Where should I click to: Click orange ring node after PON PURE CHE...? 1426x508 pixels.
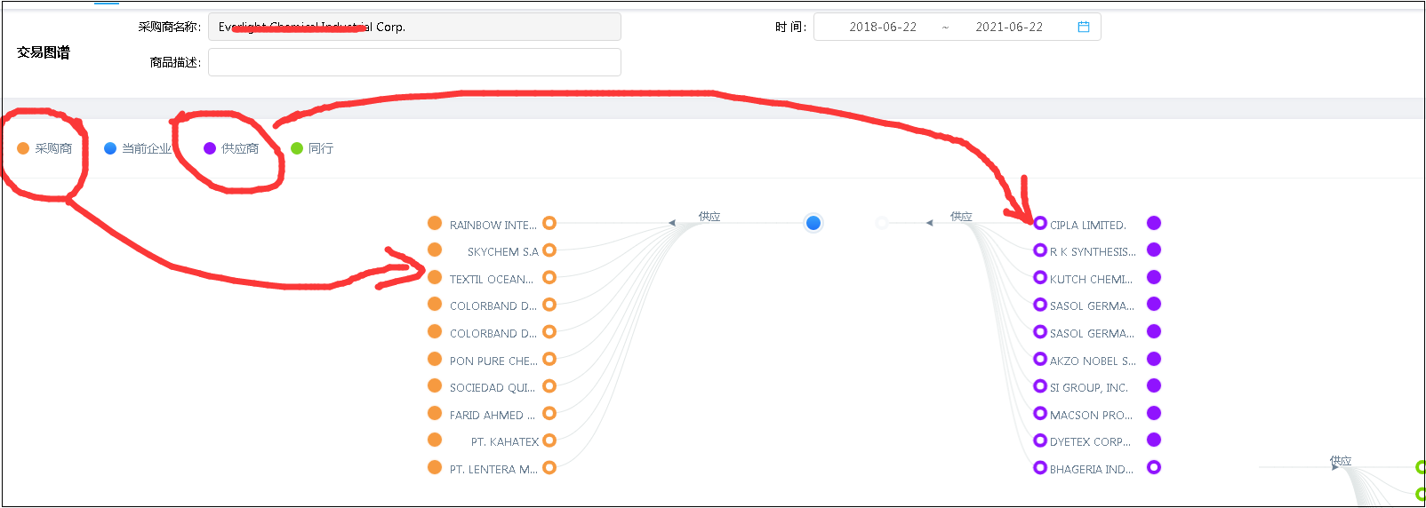pyautogui.click(x=549, y=359)
